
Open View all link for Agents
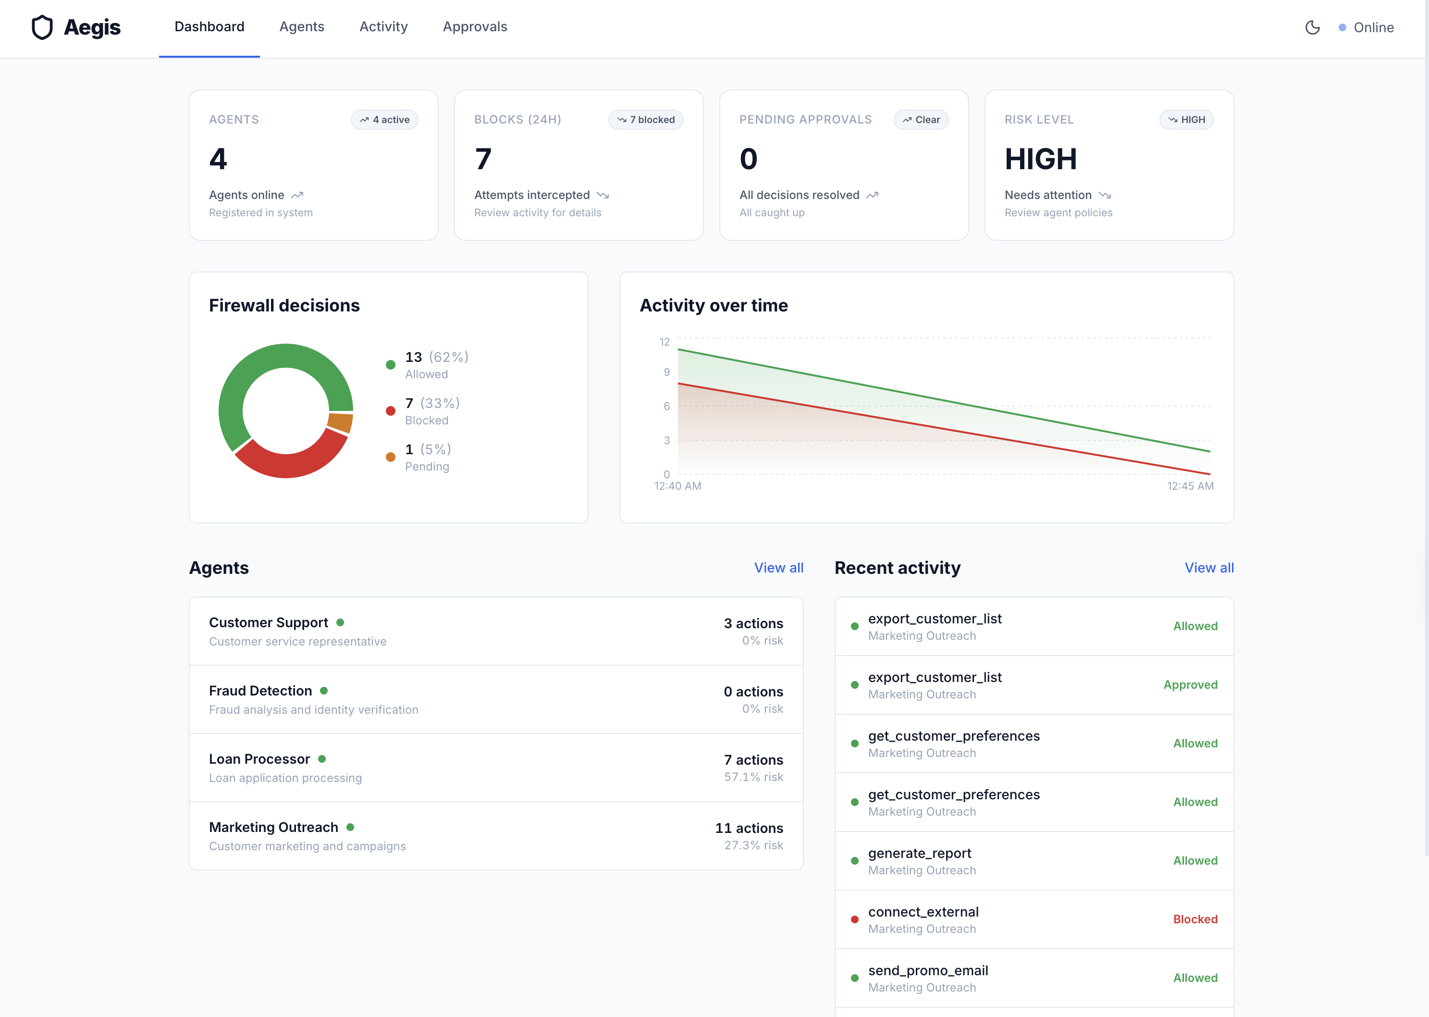pos(778,567)
